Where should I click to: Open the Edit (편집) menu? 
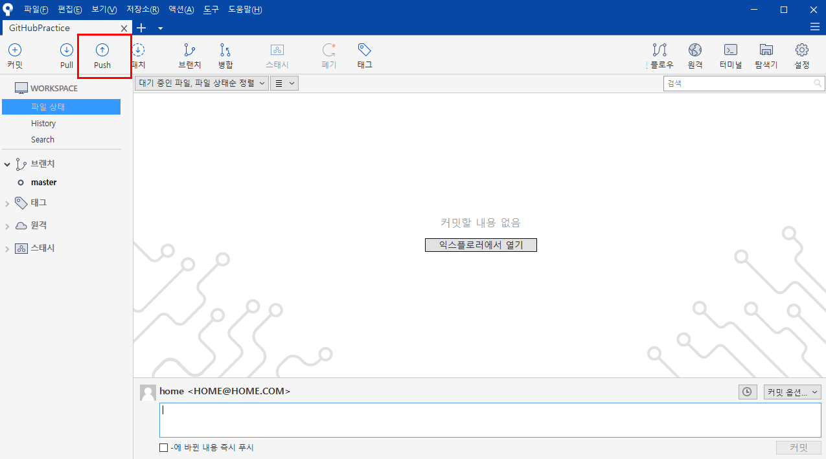coord(70,9)
